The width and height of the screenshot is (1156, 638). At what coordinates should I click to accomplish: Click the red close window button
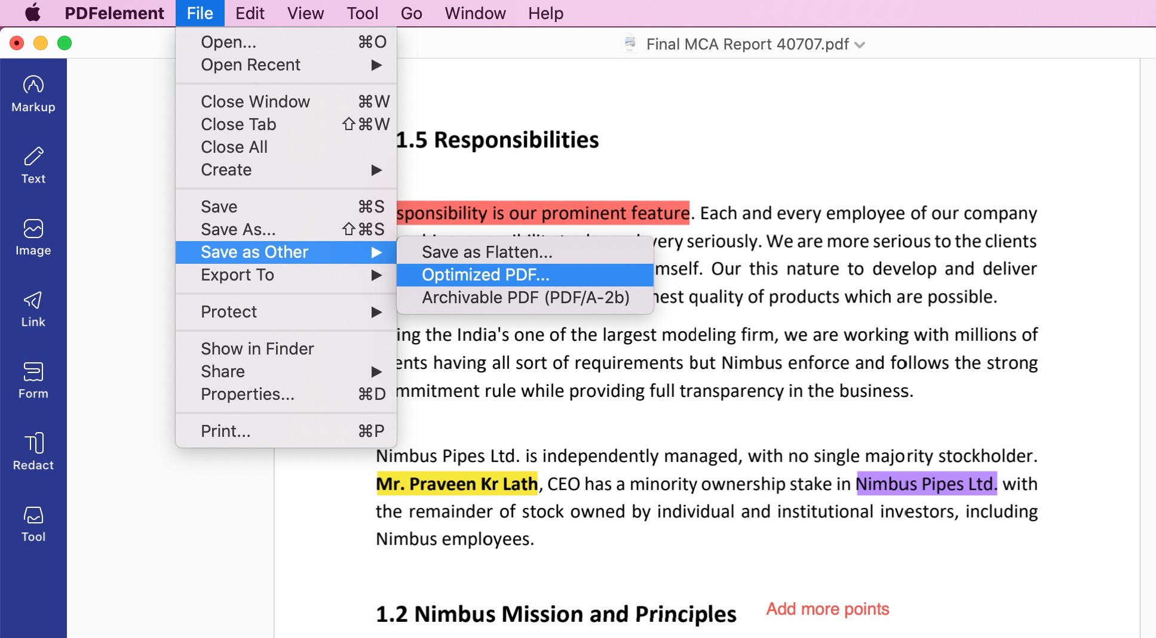[17, 43]
